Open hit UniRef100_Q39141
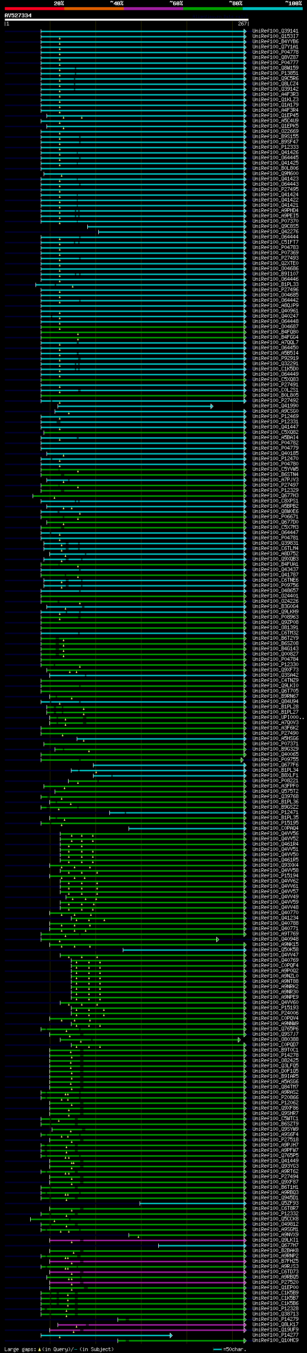307x1353 pixels. coord(275,31)
